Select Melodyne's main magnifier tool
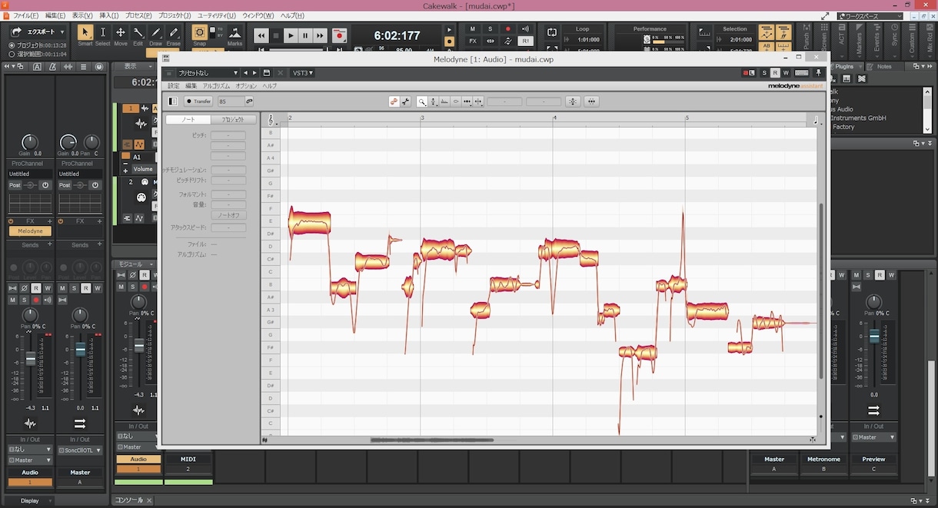Viewport: 938px width, 508px height. coord(422,101)
